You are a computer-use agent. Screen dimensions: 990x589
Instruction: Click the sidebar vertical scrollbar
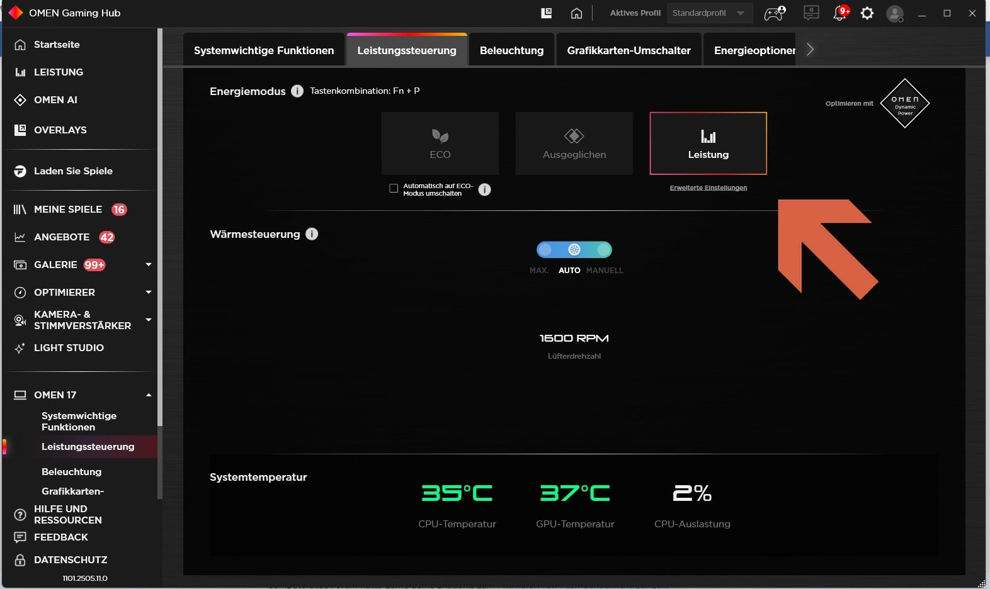160,227
